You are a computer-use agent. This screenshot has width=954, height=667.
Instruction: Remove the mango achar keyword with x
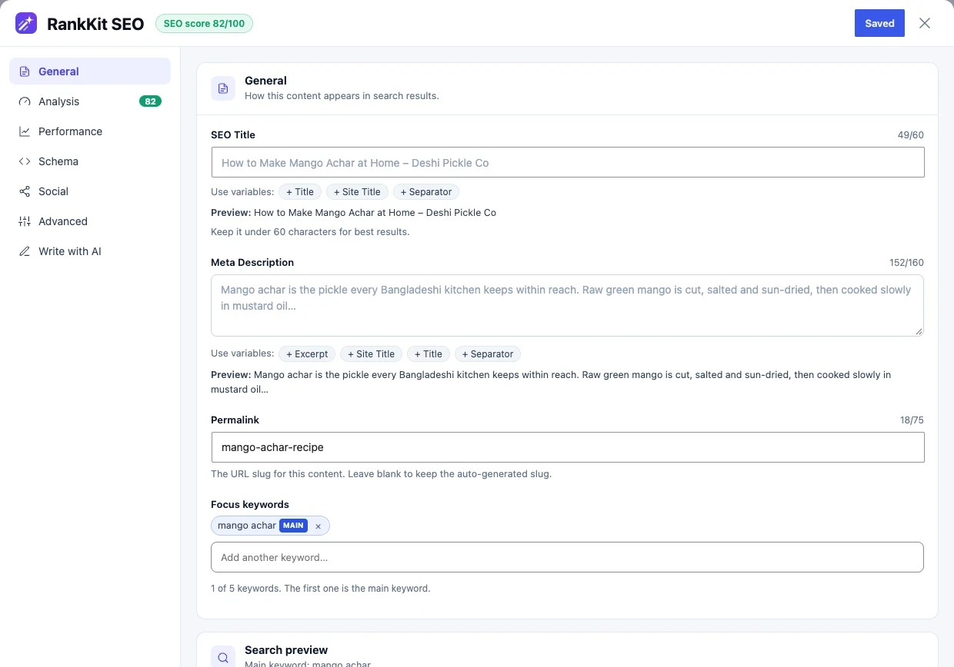point(318,526)
